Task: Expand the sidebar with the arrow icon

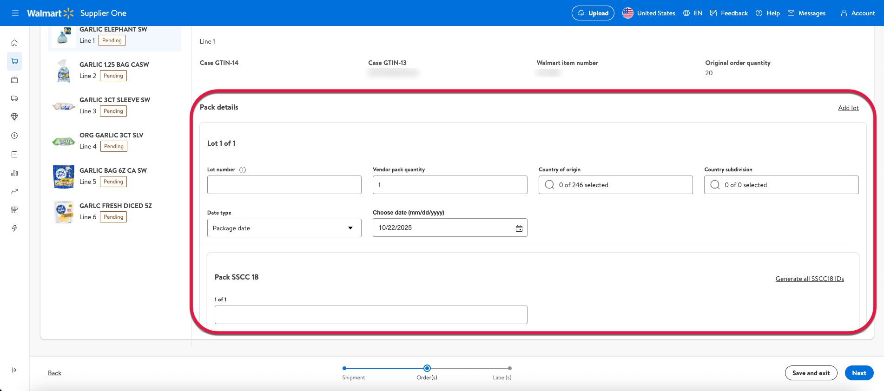Action: pos(14,370)
